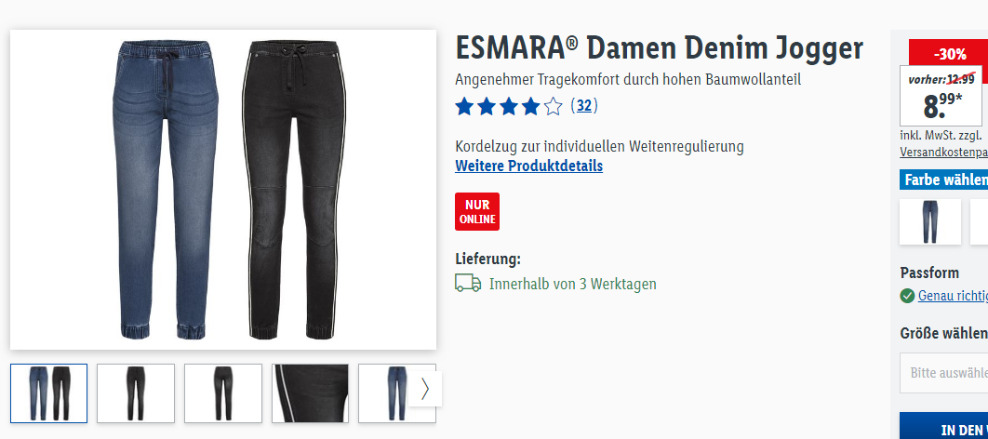
Task: Click the delivery truck icon
Action: [468, 283]
